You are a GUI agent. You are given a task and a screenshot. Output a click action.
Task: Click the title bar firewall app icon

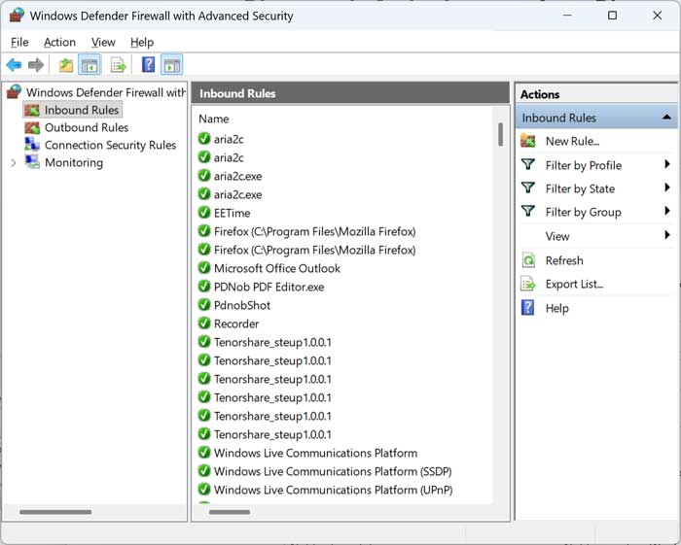(17, 16)
